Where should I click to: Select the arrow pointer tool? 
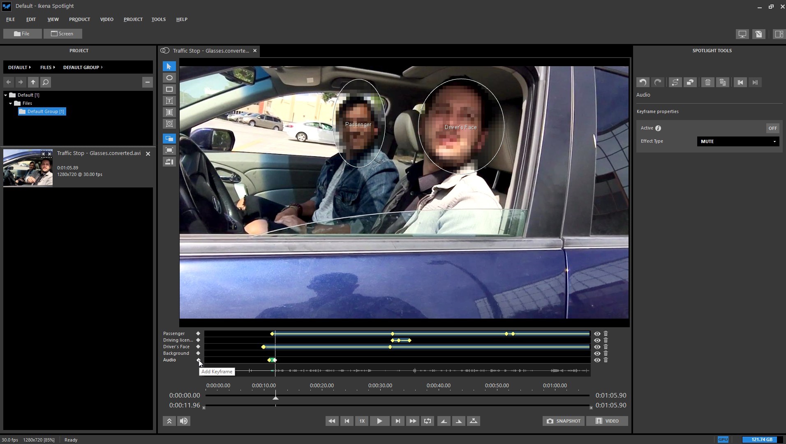169,66
